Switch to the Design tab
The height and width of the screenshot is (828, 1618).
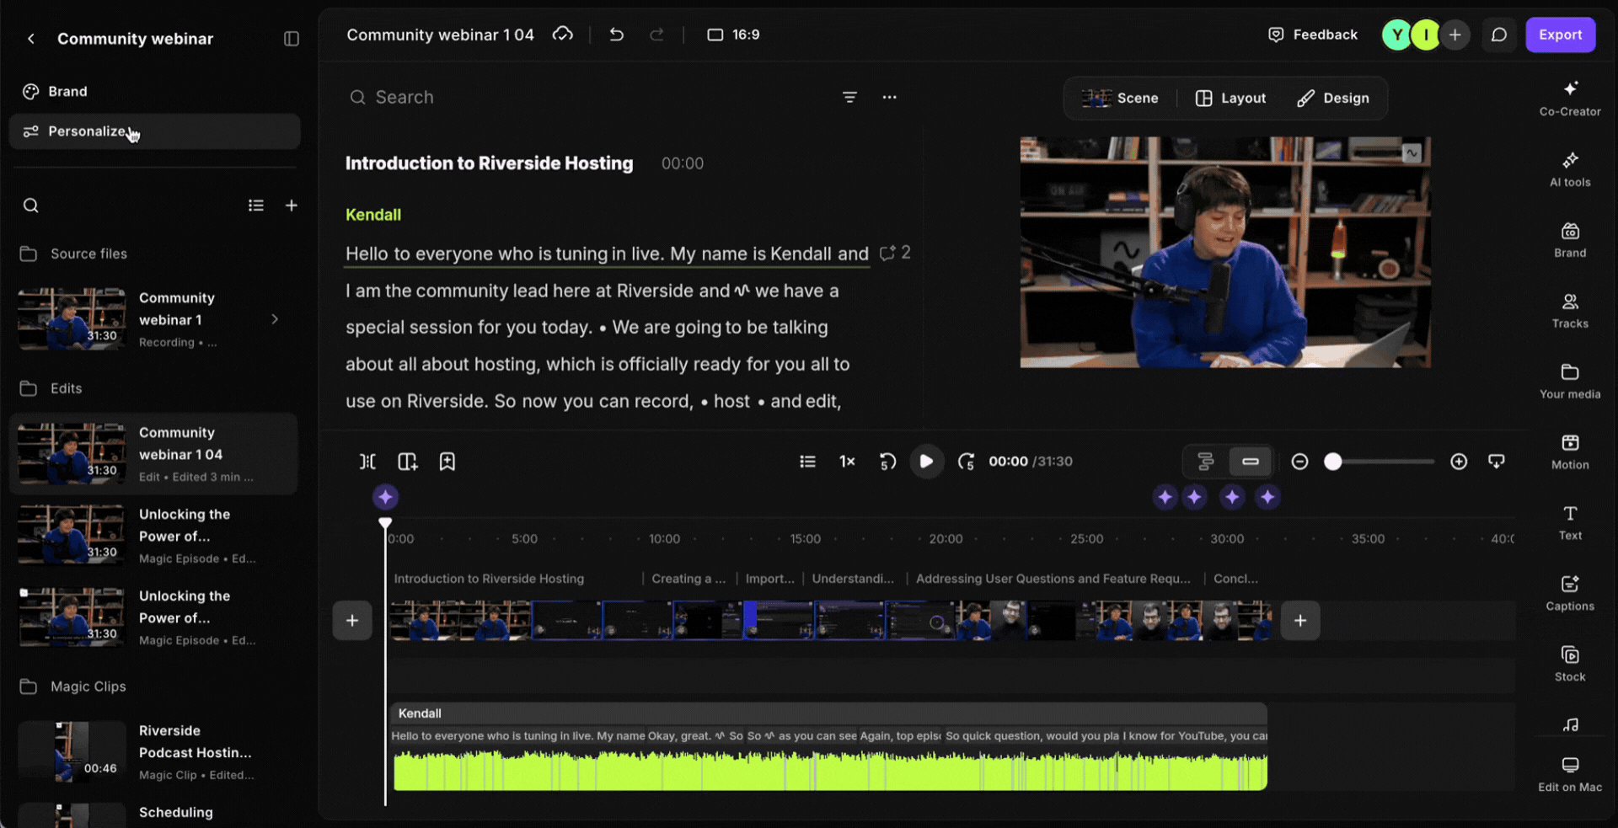tap(1333, 98)
